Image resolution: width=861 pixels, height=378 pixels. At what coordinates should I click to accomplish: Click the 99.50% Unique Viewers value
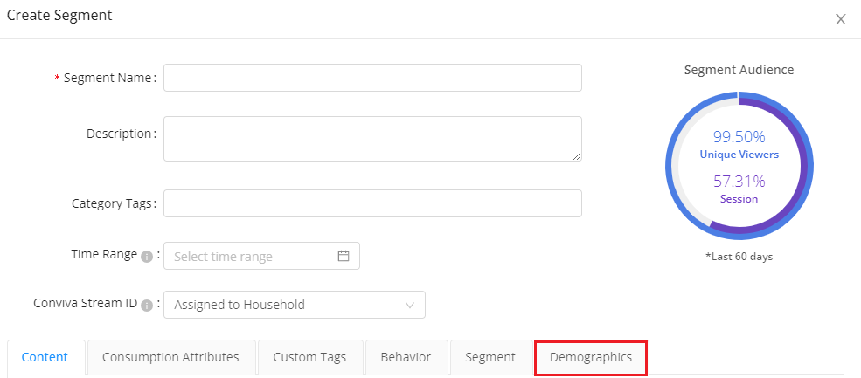[x=739, y=137]
